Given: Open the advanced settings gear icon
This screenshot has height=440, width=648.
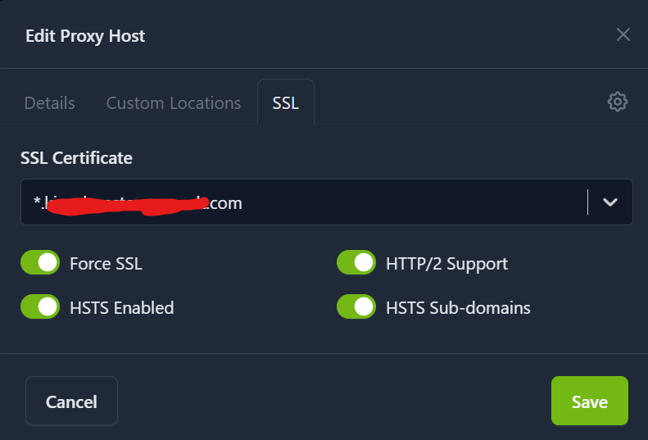Looking at the screenshot, I should pyautogui.click(x=617, y=102).
